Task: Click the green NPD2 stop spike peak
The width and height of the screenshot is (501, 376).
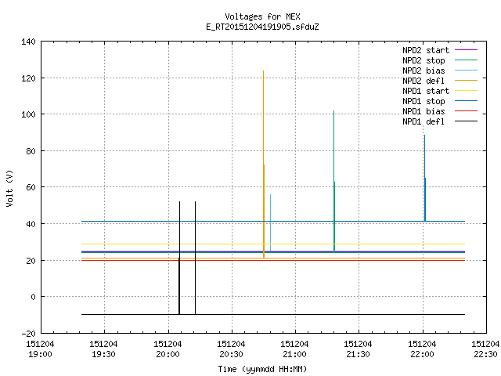Action: point(334,111)
